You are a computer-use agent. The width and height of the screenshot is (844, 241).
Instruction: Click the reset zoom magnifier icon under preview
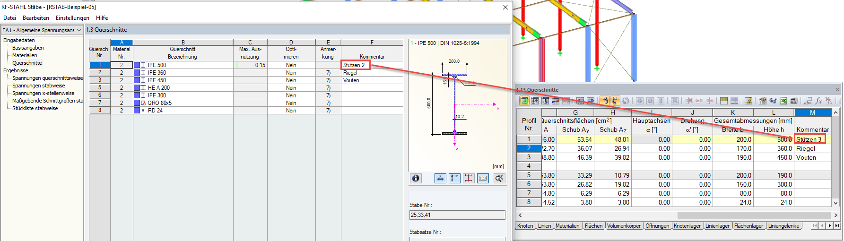499,178
